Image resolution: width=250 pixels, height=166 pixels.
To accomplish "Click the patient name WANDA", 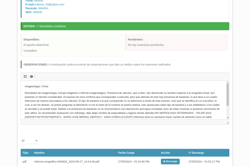I will coord(43,8).
